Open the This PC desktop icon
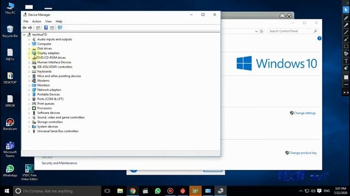The height and width of the screenshot is (196, 350). point(10,9)
